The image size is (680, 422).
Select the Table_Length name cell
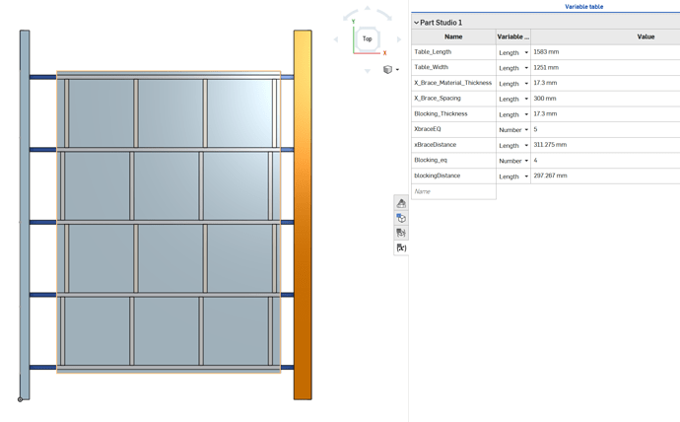coord(453,52)
